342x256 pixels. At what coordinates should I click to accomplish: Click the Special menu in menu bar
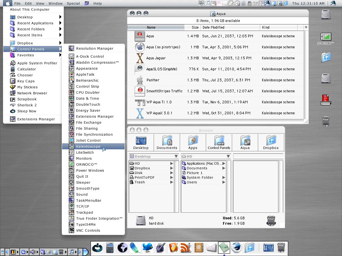[x=73, y=3]
